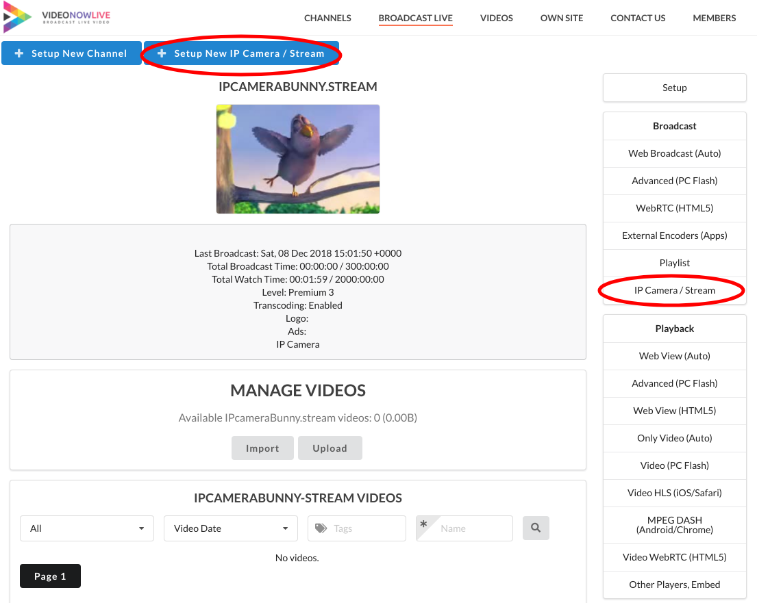Select Web Broadcast (Auto) in the sidebar
The width and height of the screenshot is (757, 603).
(x=674, y=153)
